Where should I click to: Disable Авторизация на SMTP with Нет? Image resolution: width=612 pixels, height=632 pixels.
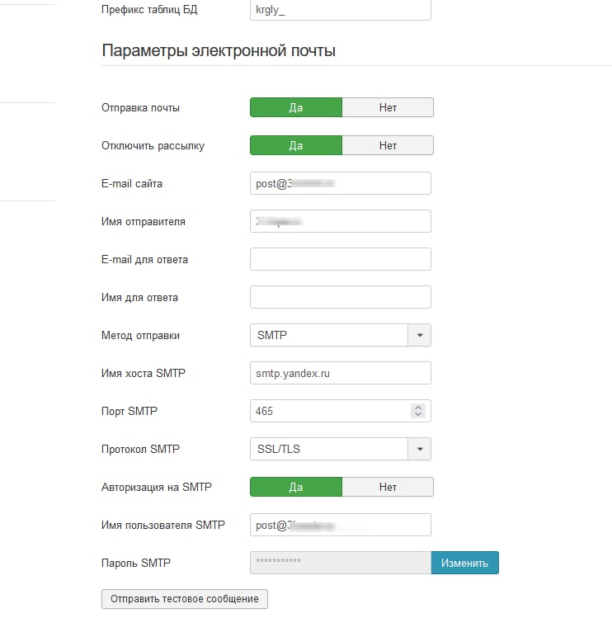pyautogui.click(x=388, y=487)
